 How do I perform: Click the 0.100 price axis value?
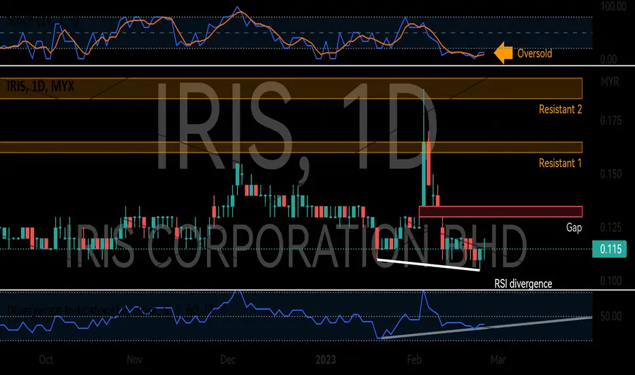tap(610, 280)
